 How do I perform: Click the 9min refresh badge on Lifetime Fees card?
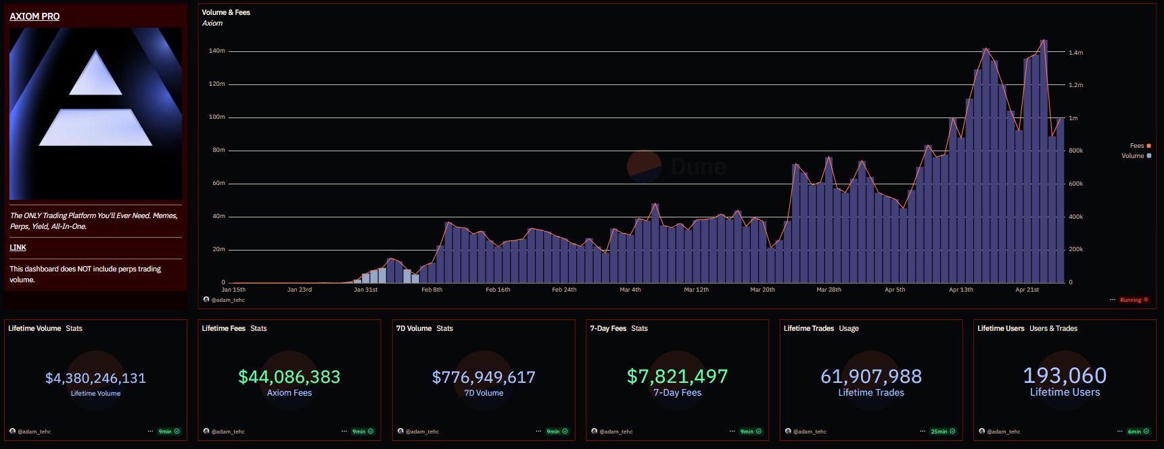[363, 431]
